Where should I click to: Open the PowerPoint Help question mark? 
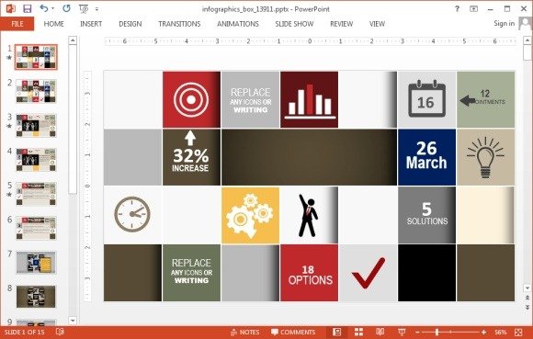coord(457,9)
